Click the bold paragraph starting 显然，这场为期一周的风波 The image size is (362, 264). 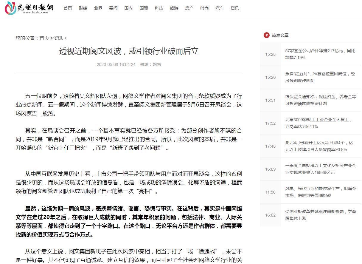tap(129, 222)
